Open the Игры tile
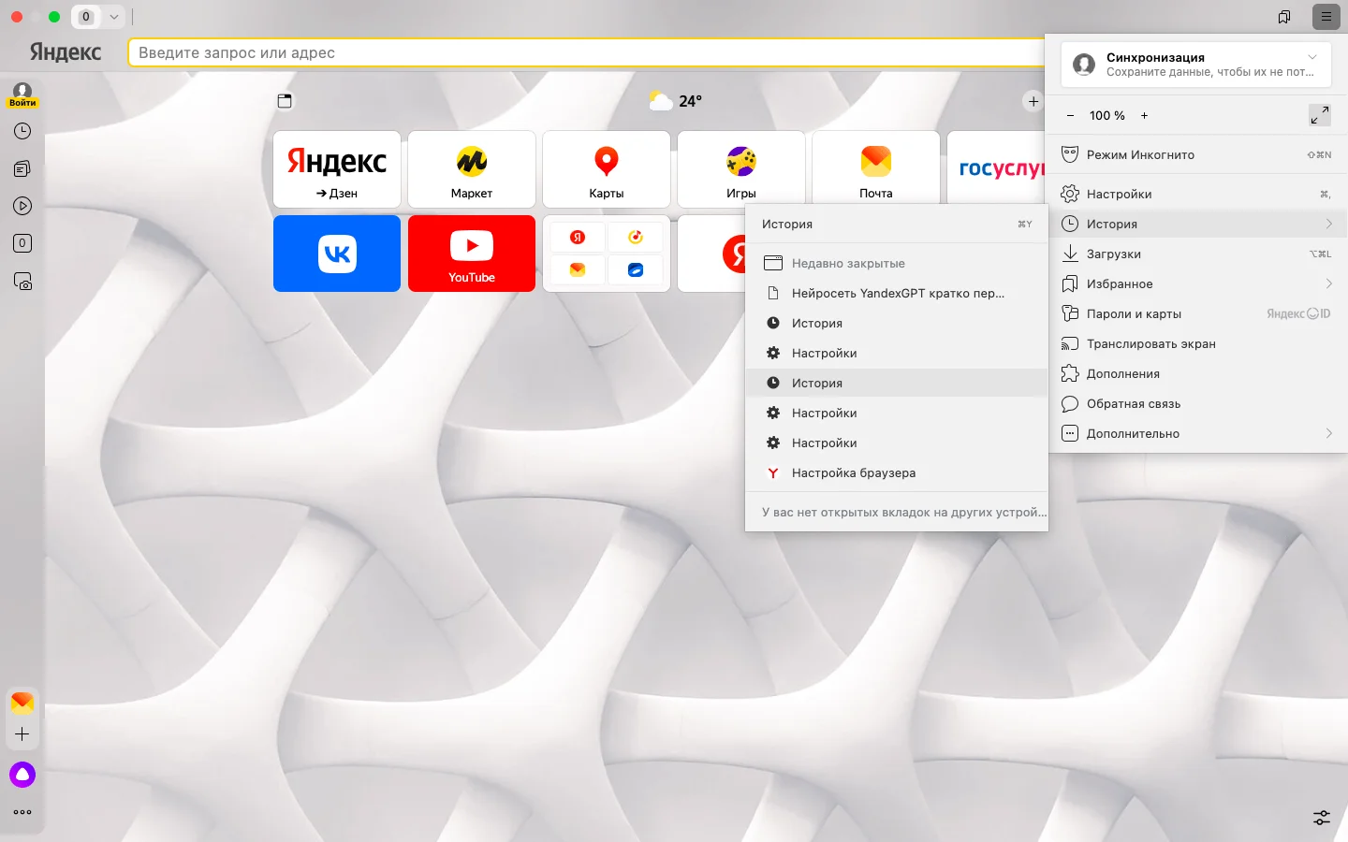Image resolution: width=1348 pixels, height=842 pixels. tap(741, 169)
